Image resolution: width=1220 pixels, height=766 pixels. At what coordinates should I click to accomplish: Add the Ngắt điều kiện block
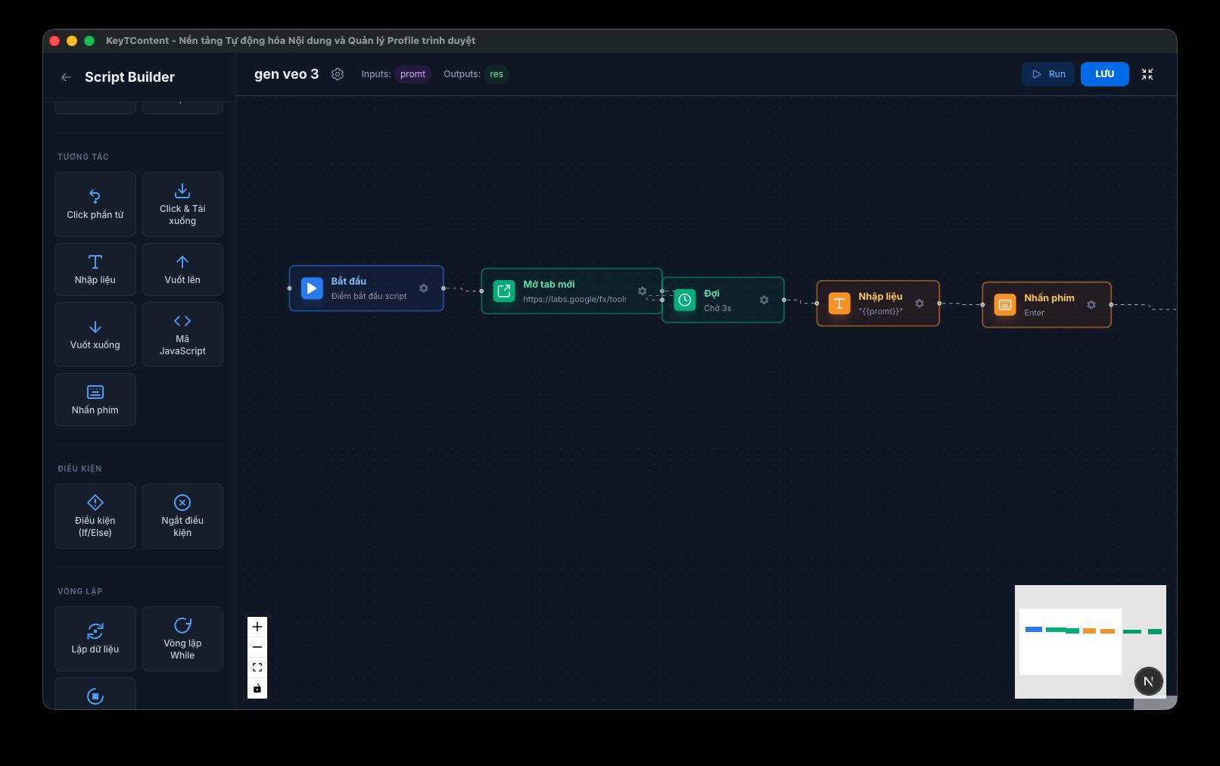[182, 516]
